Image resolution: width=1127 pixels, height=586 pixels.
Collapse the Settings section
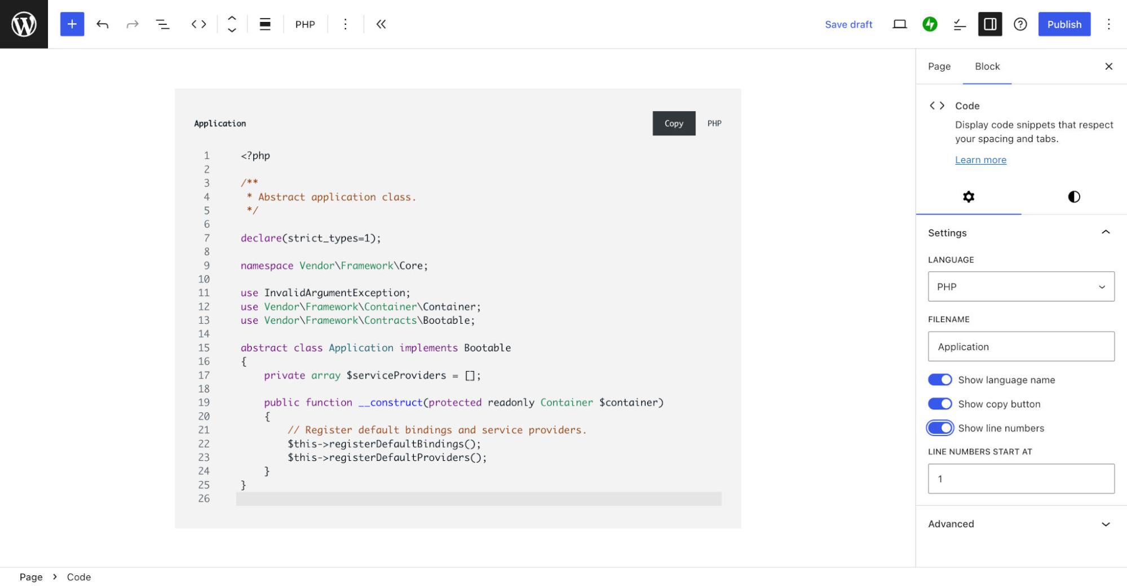coord(1106,232)
